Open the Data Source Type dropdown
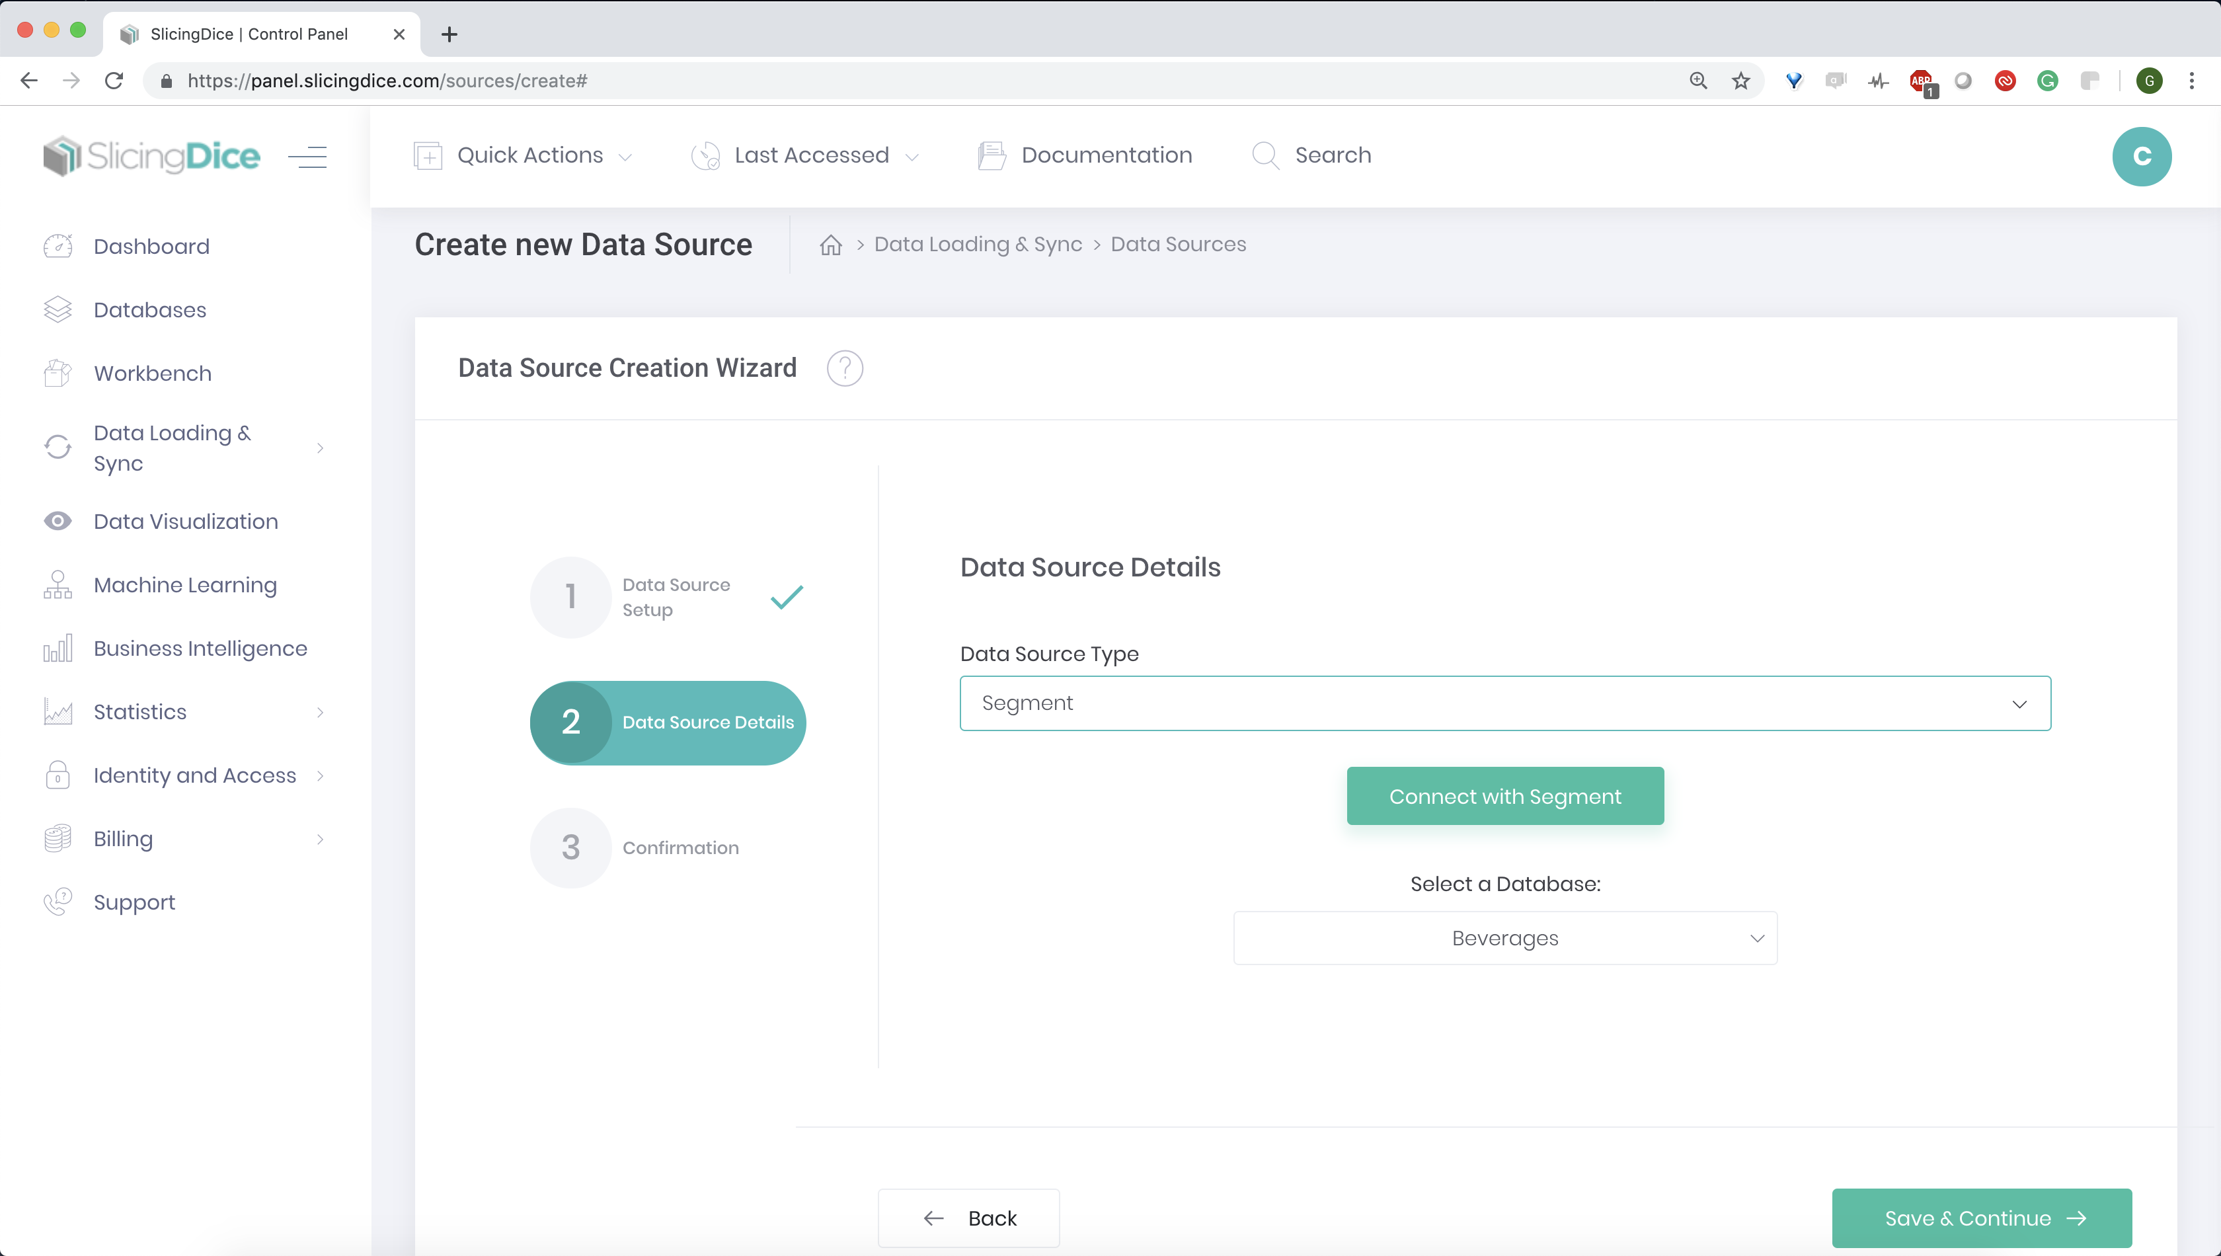 (x=1504, y=703)
